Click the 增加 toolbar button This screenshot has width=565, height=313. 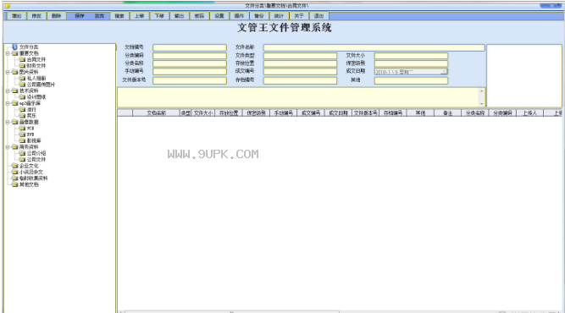click(x=17, y=16)
